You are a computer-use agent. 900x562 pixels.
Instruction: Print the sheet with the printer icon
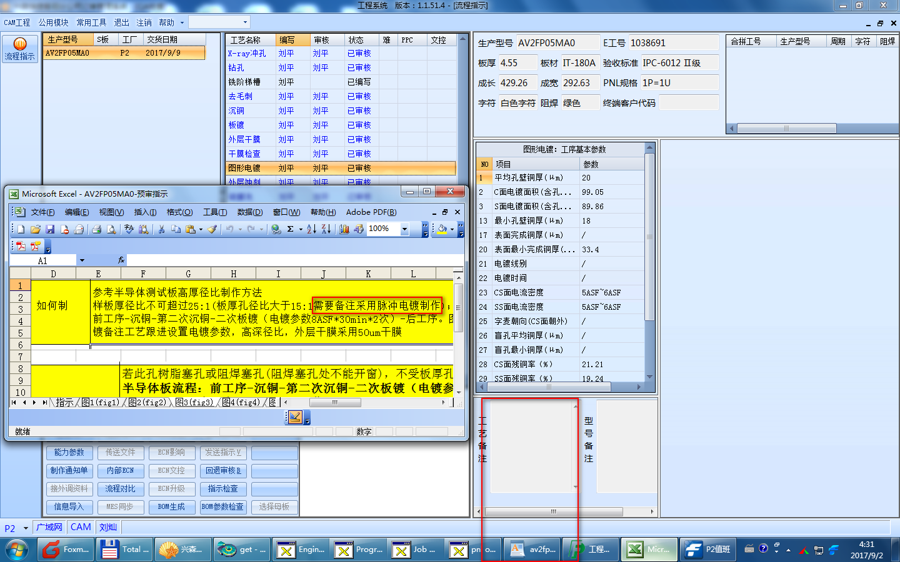(x=97, y=229)
